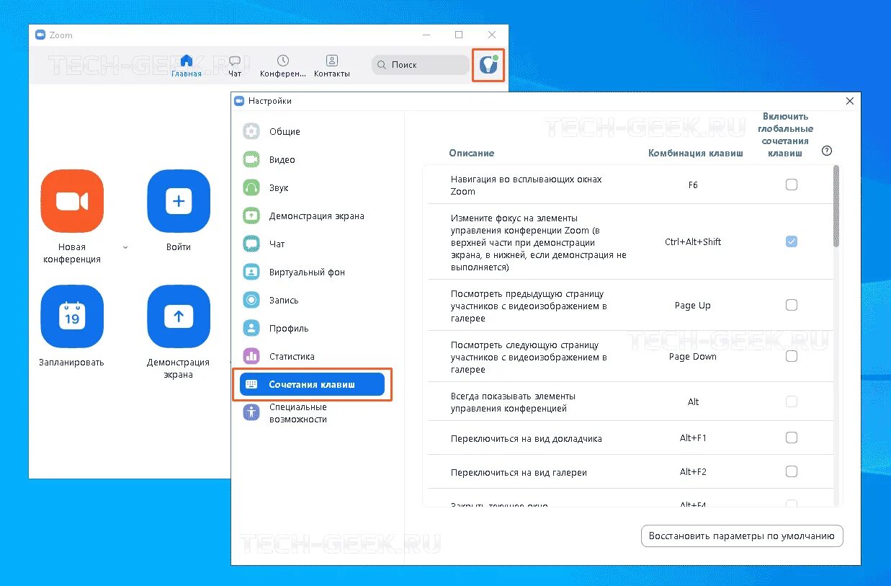
Task: Click the Alt+F2 key combination
Action: click(x=693, y=472)
